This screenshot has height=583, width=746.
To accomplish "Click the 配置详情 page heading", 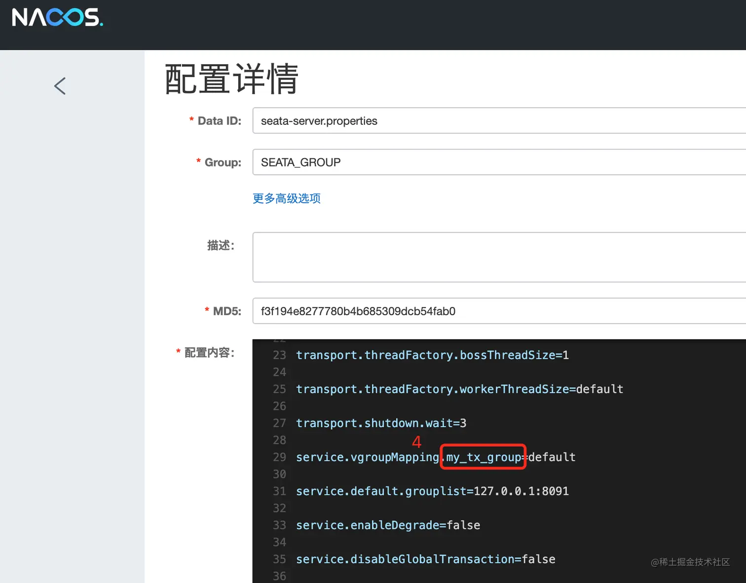I will 231,79.
